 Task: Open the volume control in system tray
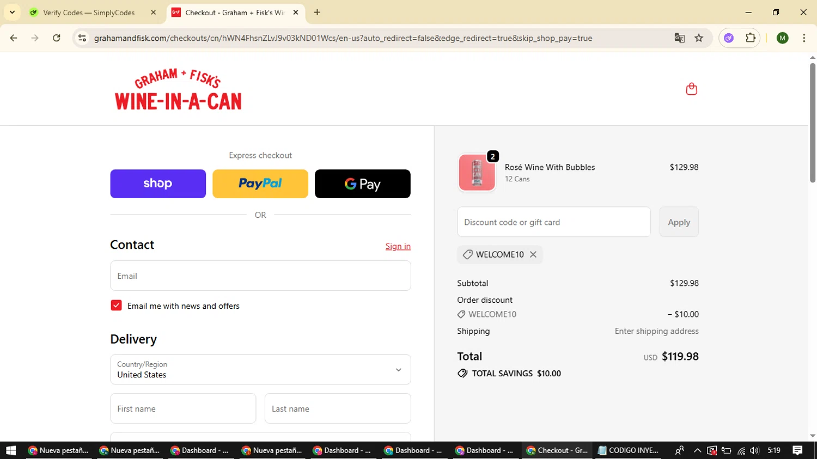[754, 450]
